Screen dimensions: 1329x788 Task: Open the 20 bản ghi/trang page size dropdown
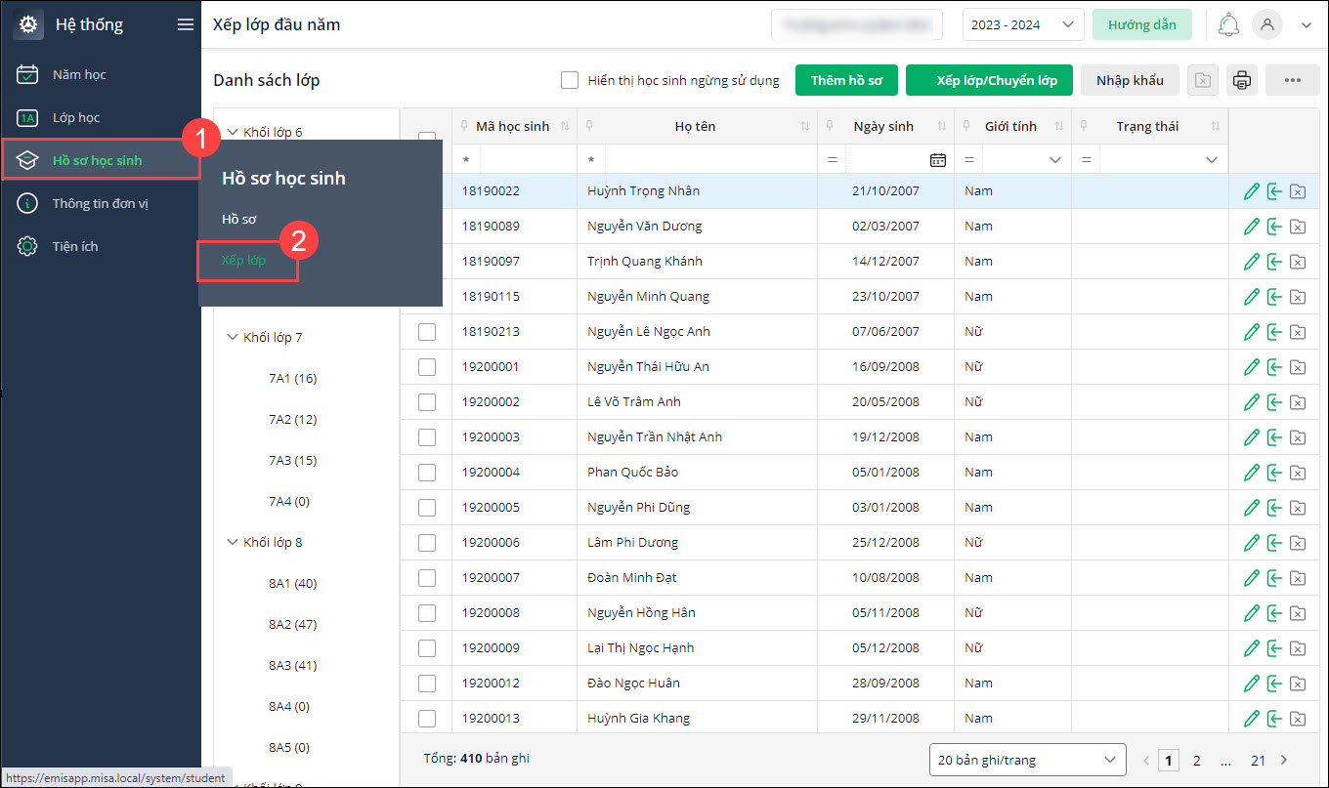pyautogui.click(x=1027, y=760)
